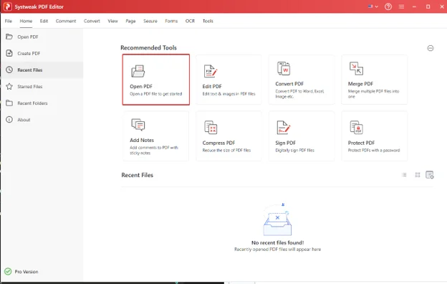This screenshot has height=284, width=447.
Task: Click the Recommended Tools heading
Action: click(x=148, y=47)
